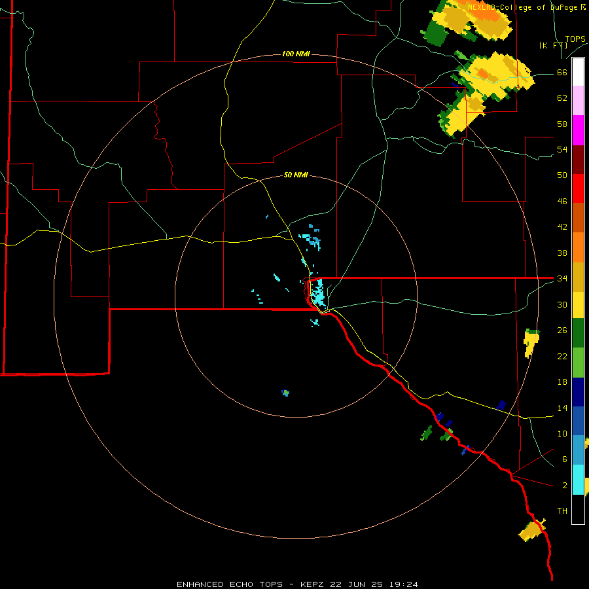589x589 pixels.
Task: Click the "TOPS" legend title
Action: click(575, 39)
